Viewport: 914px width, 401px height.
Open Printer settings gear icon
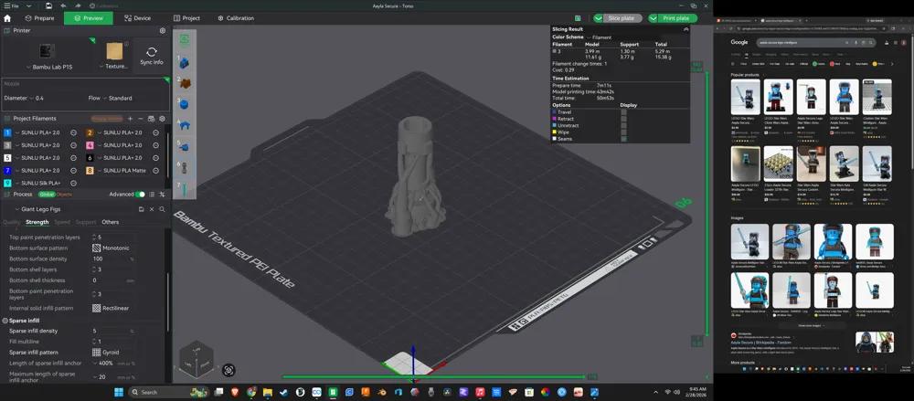tap(163, 31)
